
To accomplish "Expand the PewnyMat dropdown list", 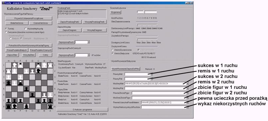I will point(152,74).
